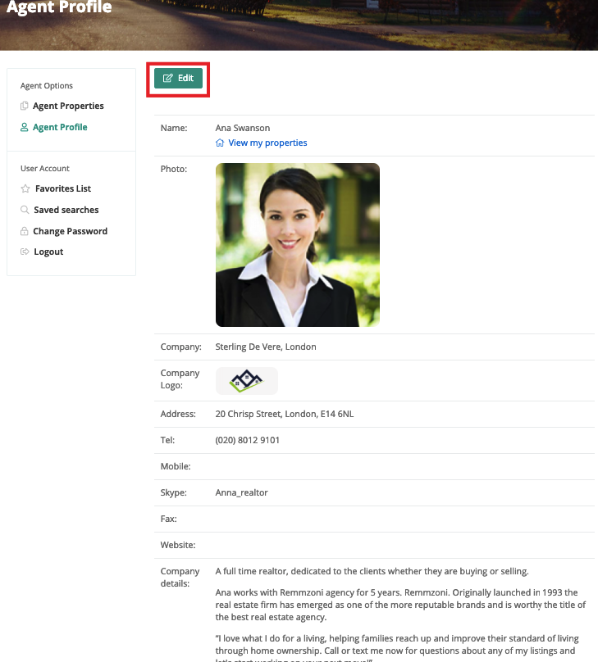Click the person icon beside Agent Profile
Viewport: 598px width, 662px height.
coord(25,128)
